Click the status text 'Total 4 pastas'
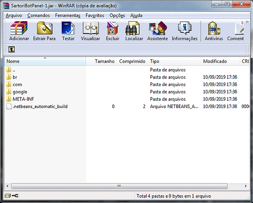 click(149, 196)
